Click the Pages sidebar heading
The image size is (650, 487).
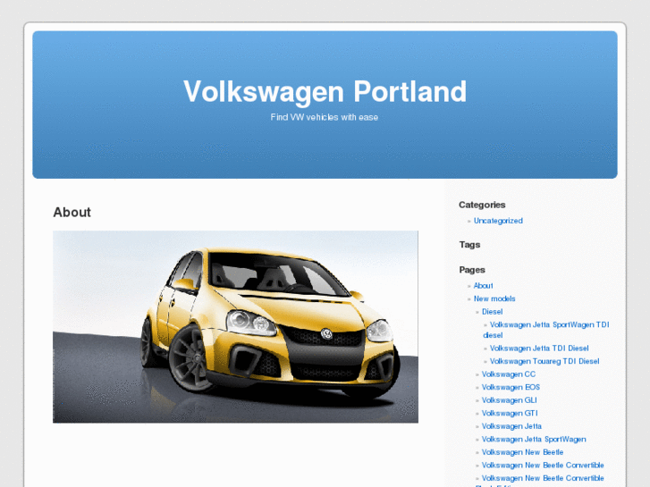click(472, 270)
